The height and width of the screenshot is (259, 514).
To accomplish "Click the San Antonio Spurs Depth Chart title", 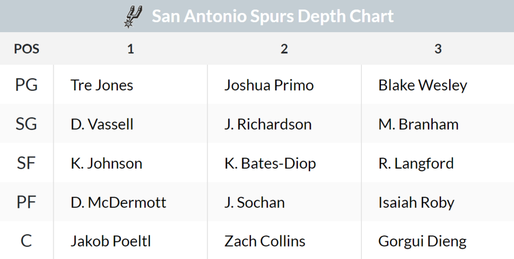I will (x=273, y=16).
